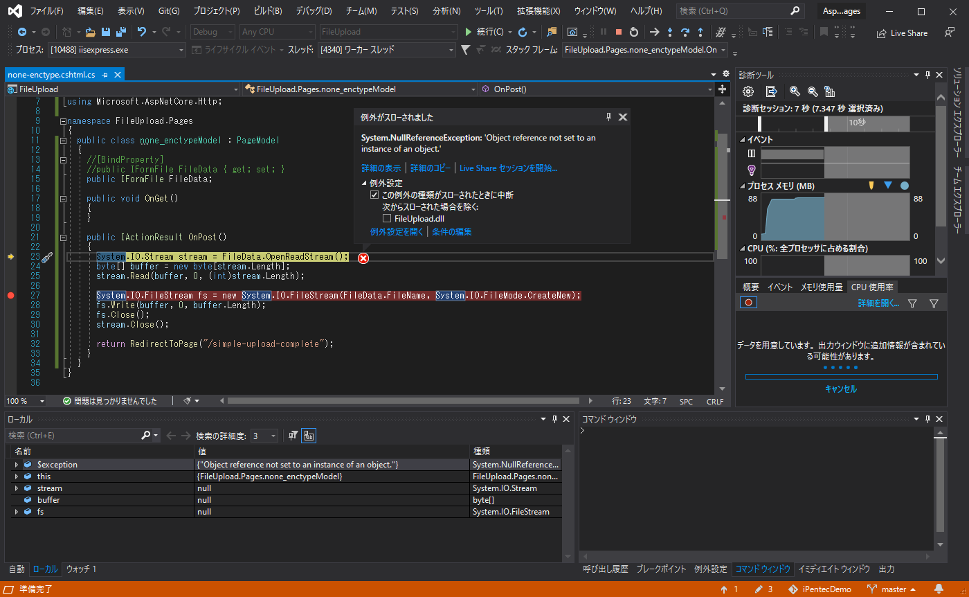Click the red exception error icon on line 23
Screen dimensions: 969x597
coord(363,258)
